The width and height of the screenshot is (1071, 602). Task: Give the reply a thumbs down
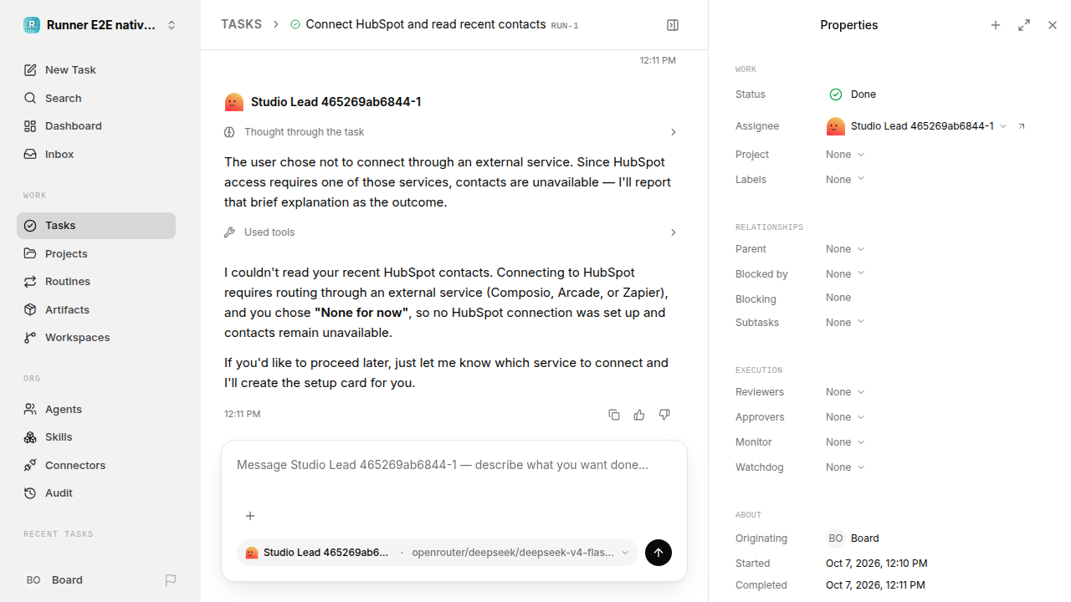coord(664,415)
